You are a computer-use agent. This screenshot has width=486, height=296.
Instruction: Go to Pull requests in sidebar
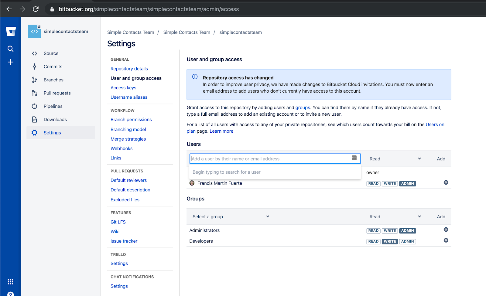tap(57, 93)
